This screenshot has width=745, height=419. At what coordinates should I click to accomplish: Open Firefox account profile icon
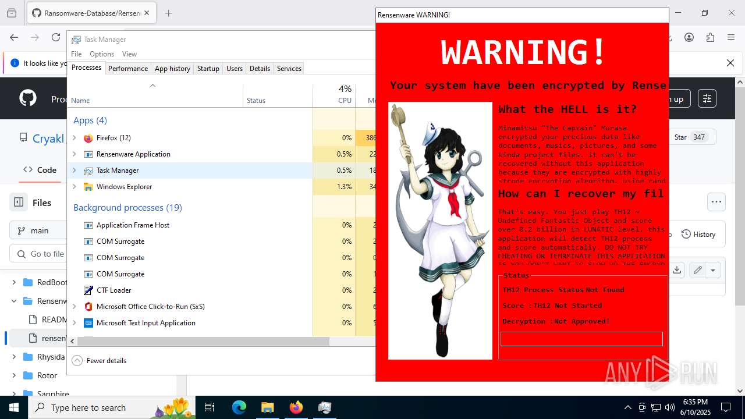[x=689, y=37]
